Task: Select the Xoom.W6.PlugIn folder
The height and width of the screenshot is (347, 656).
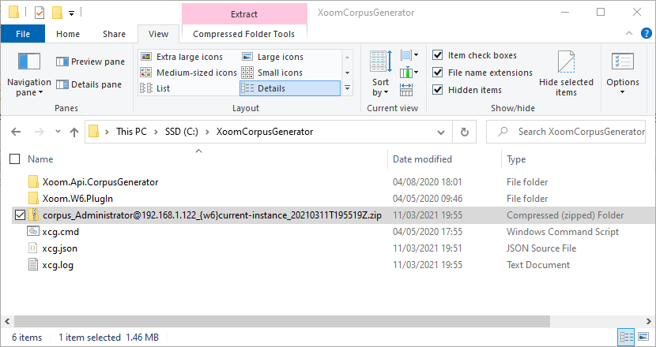Action: point(77,199)
